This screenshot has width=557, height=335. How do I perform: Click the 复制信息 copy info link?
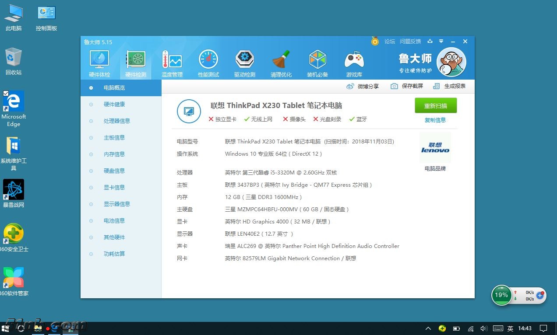coord(435,120)
